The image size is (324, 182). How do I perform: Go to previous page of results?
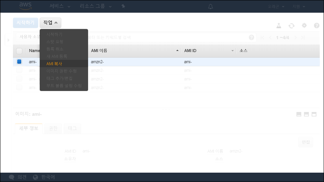[270, 38]
